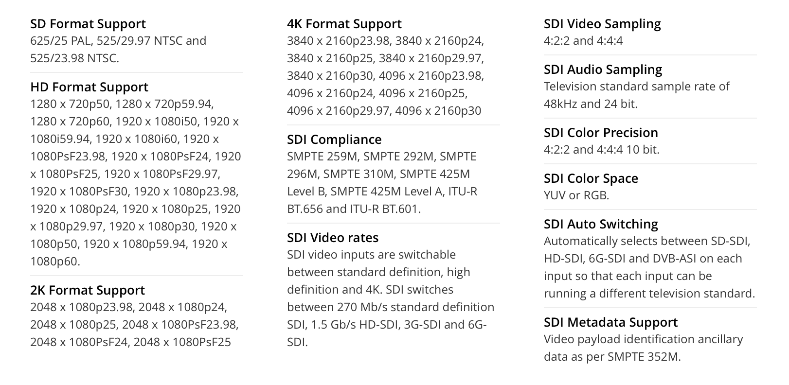Select the SDI Video rates heading

click(333, 238)
